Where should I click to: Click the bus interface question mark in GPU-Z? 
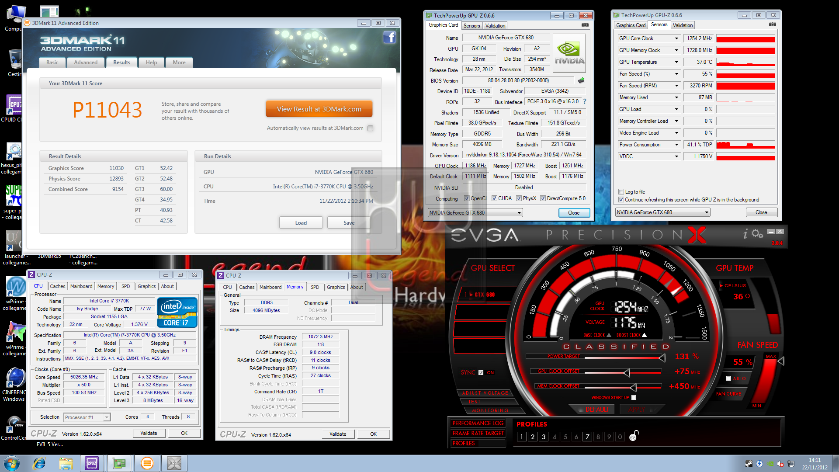tap(585, 101)
